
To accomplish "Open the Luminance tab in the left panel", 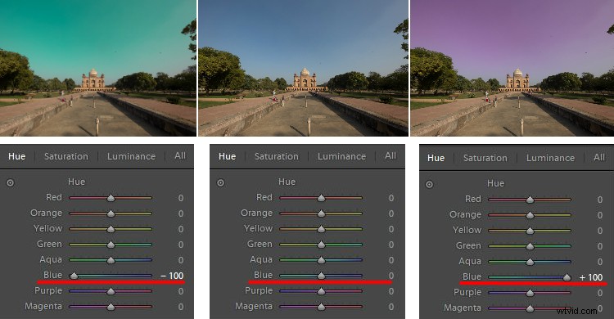I will 131,156.
